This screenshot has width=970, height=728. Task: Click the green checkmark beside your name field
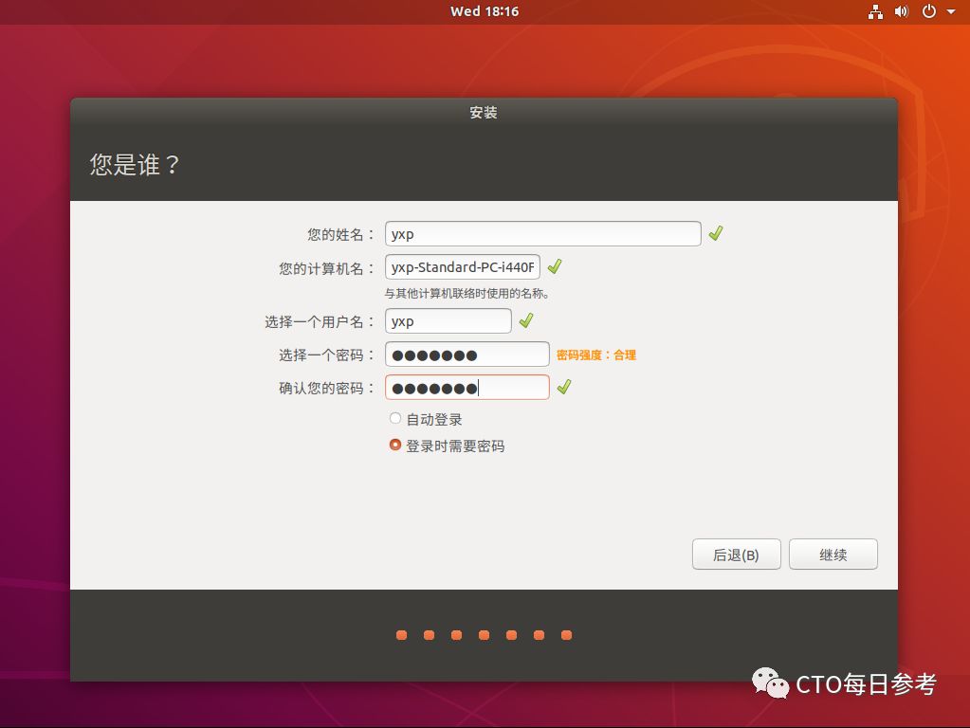tap(716, 232)
